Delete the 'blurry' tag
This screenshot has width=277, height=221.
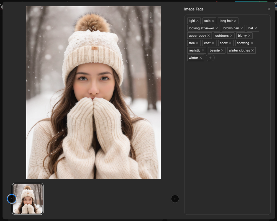tap(249, 36)
